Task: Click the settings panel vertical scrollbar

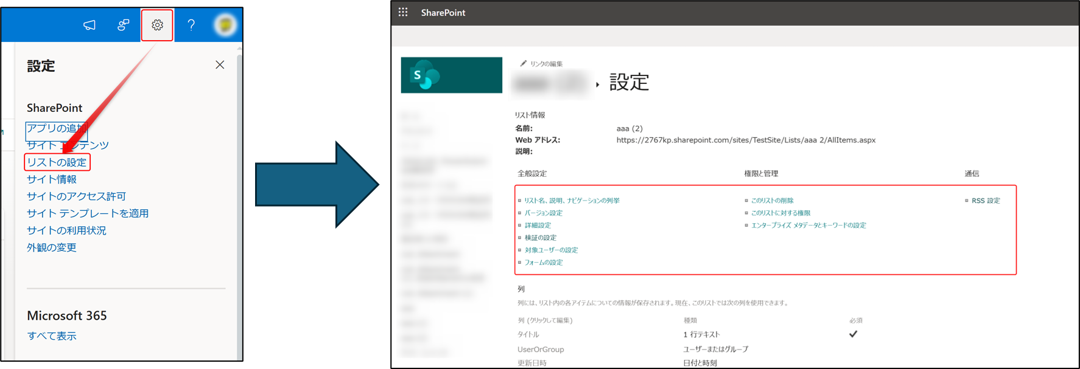Action: pyautogui.click(x=239, y=207)
